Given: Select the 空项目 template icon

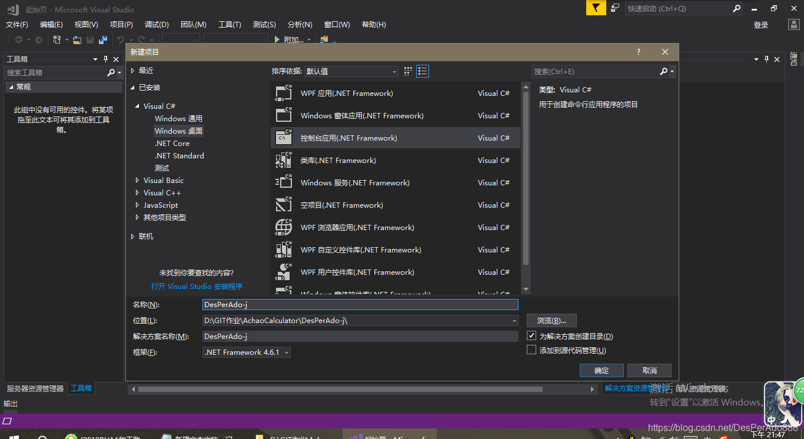Looking at the screenshot, I should click(x=284, y=205).
